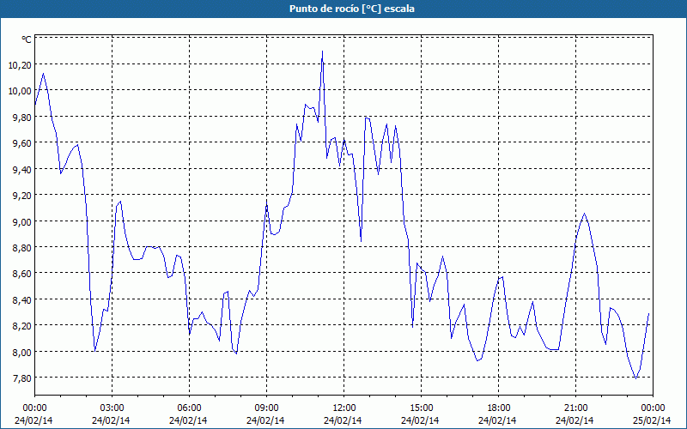This screenshot has width=687, height=429.
Task: Select the 24/02/14 date under 12:00
Action: pyautogui.click(x=343, y=420)
